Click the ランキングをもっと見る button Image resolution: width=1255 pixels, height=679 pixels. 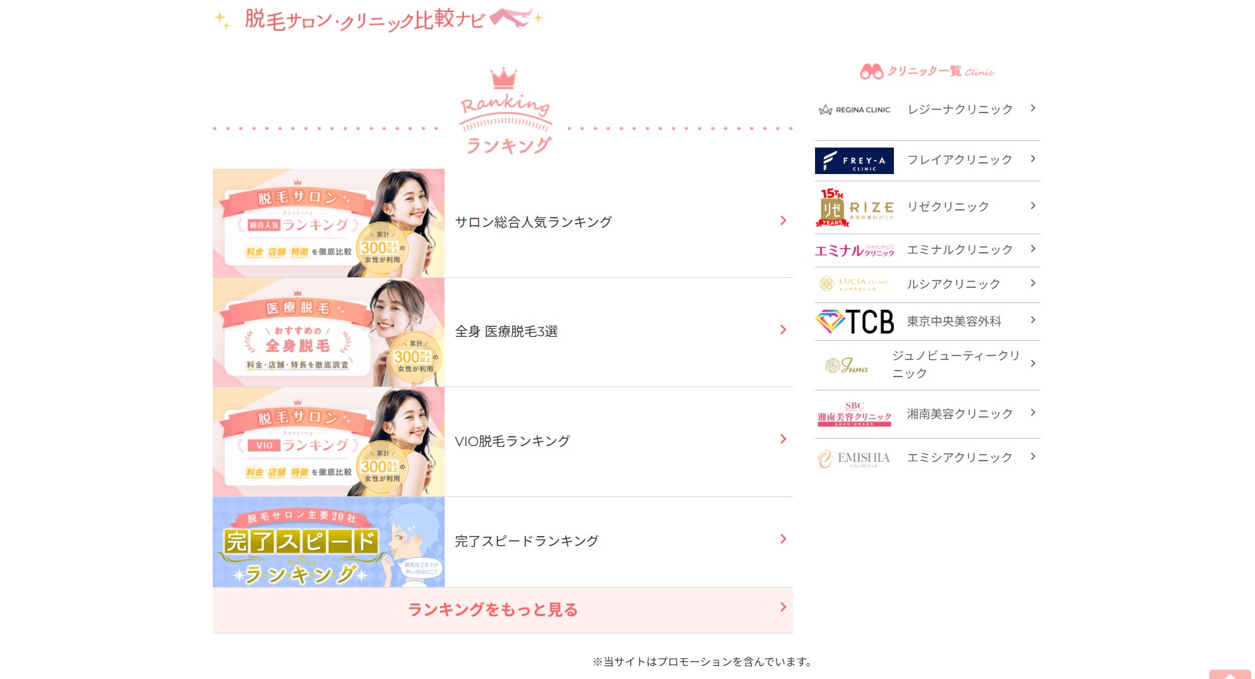(x=502, y=610)
